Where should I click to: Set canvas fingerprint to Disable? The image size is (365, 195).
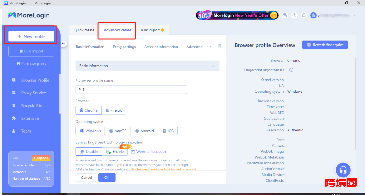89,152
